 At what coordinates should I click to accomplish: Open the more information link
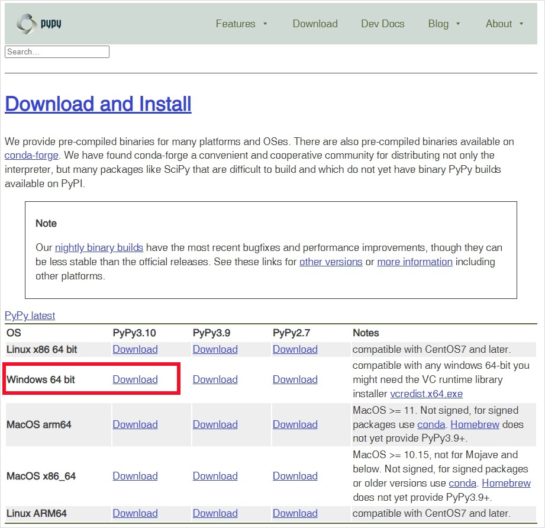click(415, 262)
